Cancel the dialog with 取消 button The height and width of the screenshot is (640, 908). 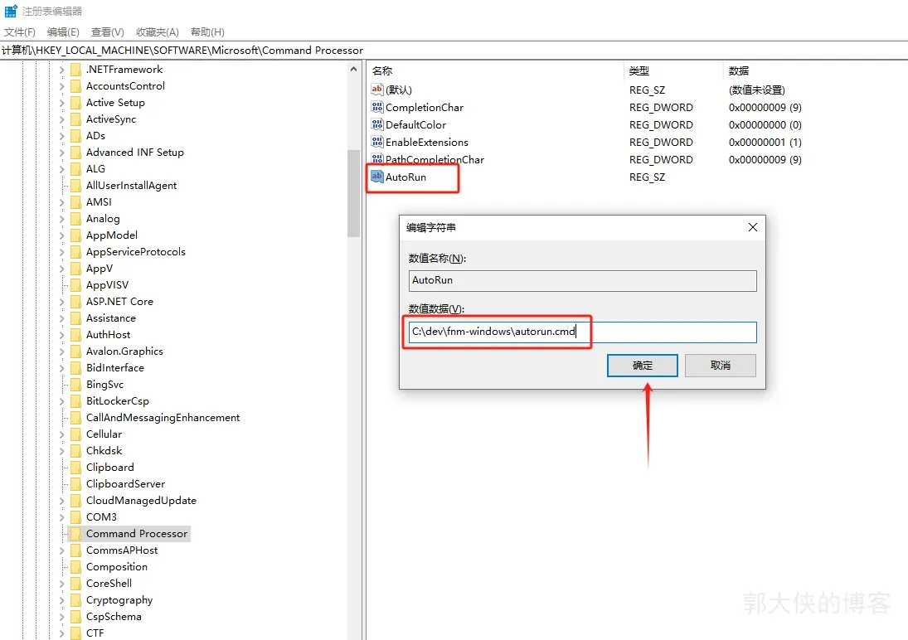click(x=720, y=366)
